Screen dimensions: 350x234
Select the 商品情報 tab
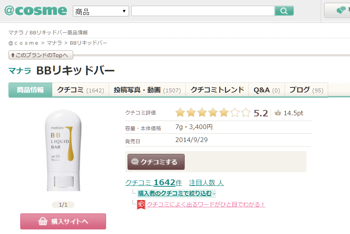click(x=31, y=90)
